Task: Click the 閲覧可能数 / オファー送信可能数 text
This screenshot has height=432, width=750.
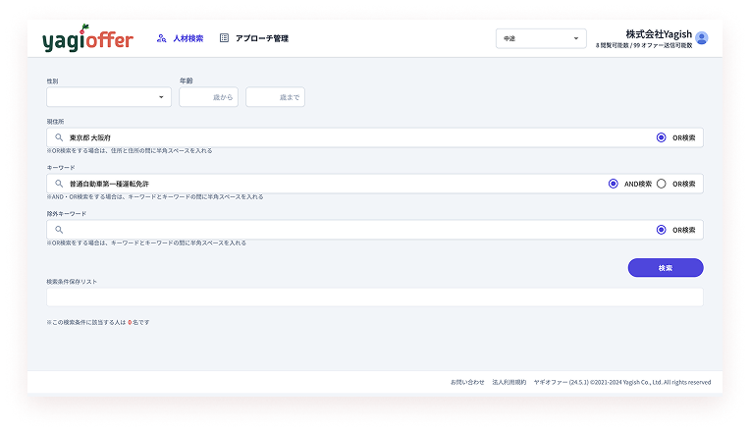Action: pyautogui.click(x=644, y=45)
